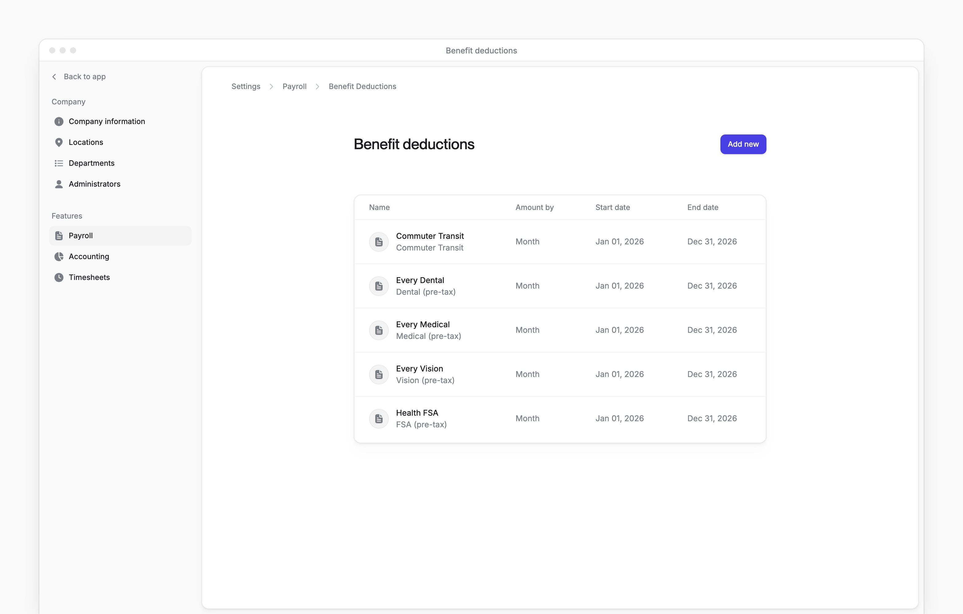
Task: Open the Every Vision deduction name
Action: [419, 369]
